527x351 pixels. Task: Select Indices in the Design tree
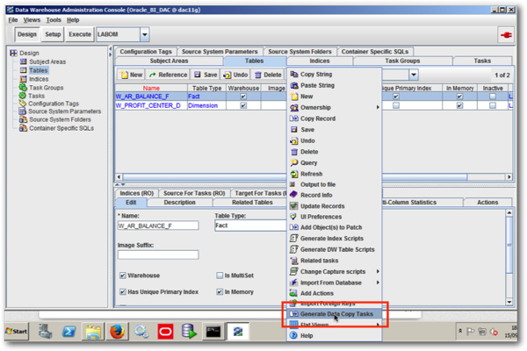click(x=39, y=79)
